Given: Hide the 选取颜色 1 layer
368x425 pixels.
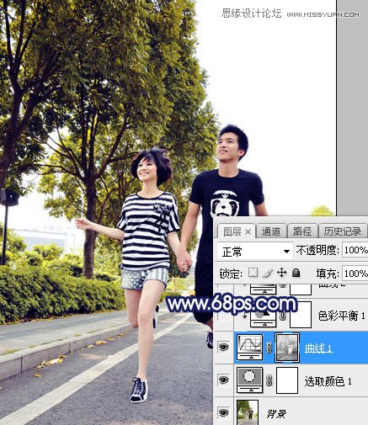Looking at the screenshot, I should 224,380.
